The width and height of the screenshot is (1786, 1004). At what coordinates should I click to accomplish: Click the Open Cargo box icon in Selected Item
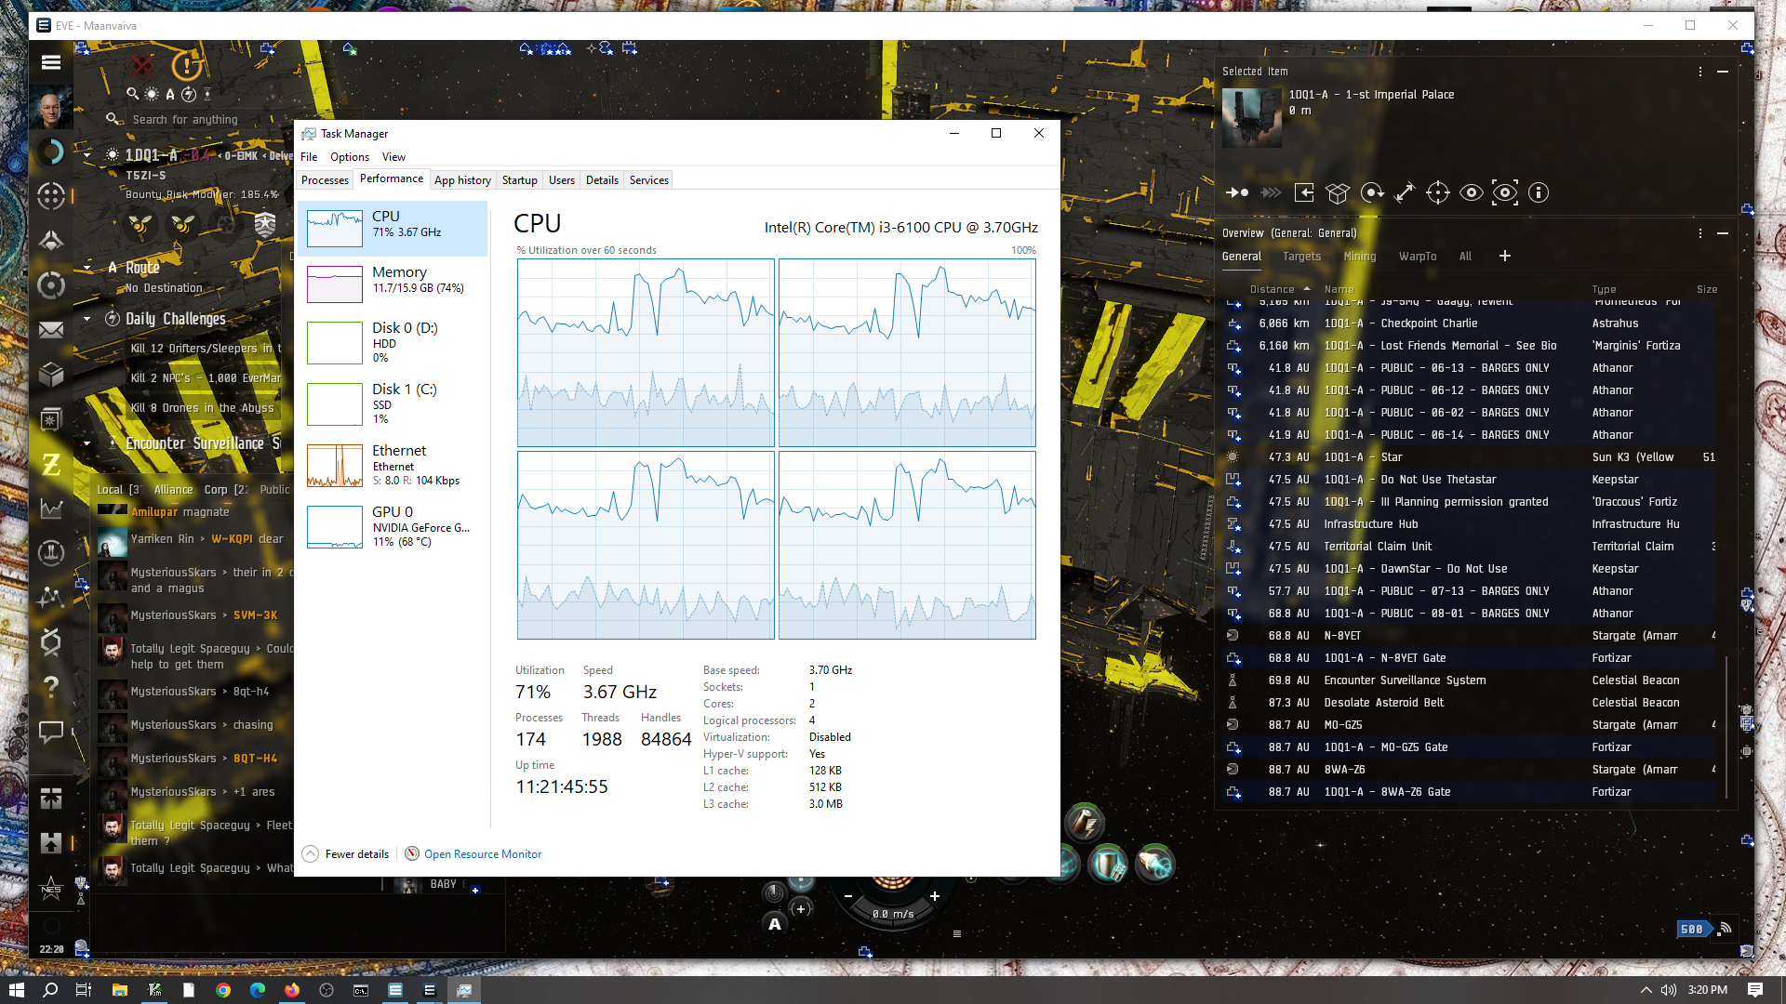[x=1338, y=192]
